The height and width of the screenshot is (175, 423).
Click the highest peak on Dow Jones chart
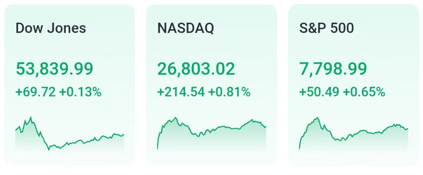31,117
